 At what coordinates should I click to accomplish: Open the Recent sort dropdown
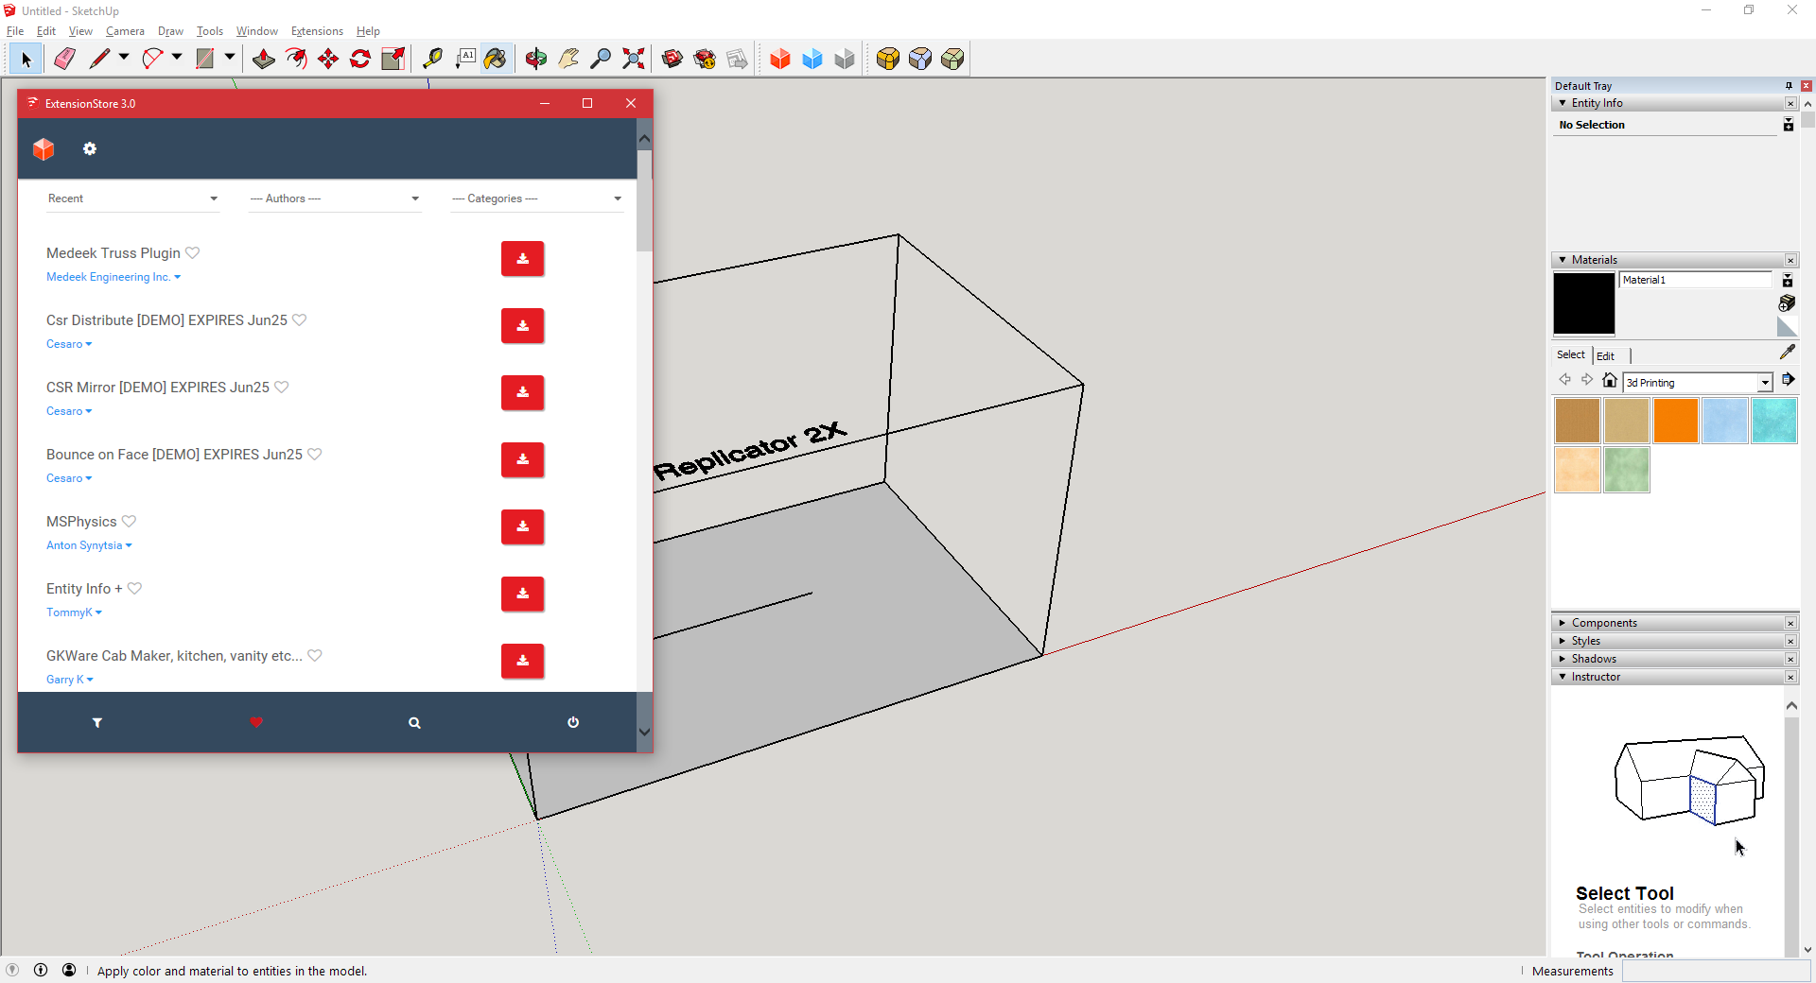click(133, 198)
